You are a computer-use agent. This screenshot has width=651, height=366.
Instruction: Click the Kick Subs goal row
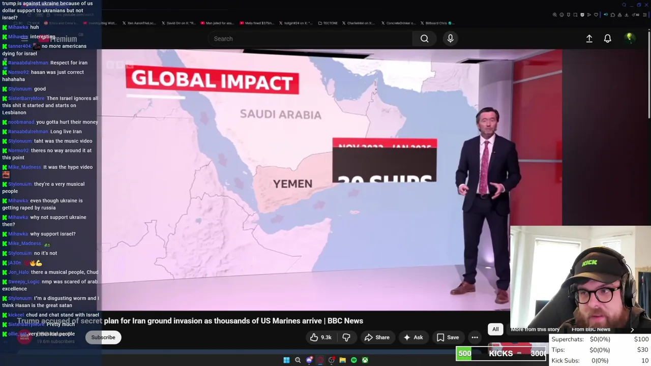tap(600, 360)
